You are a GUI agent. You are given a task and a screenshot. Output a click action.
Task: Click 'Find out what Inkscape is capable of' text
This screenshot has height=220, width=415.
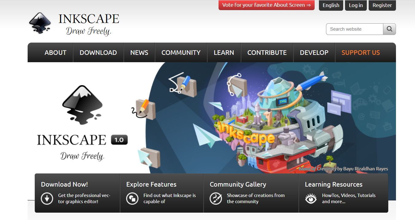169,199
